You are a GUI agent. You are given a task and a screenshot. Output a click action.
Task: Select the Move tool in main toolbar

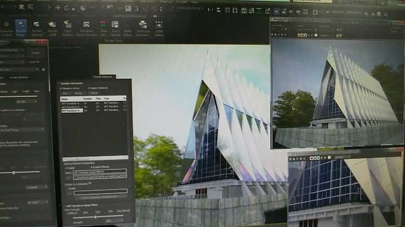click(x=58, y=8)
